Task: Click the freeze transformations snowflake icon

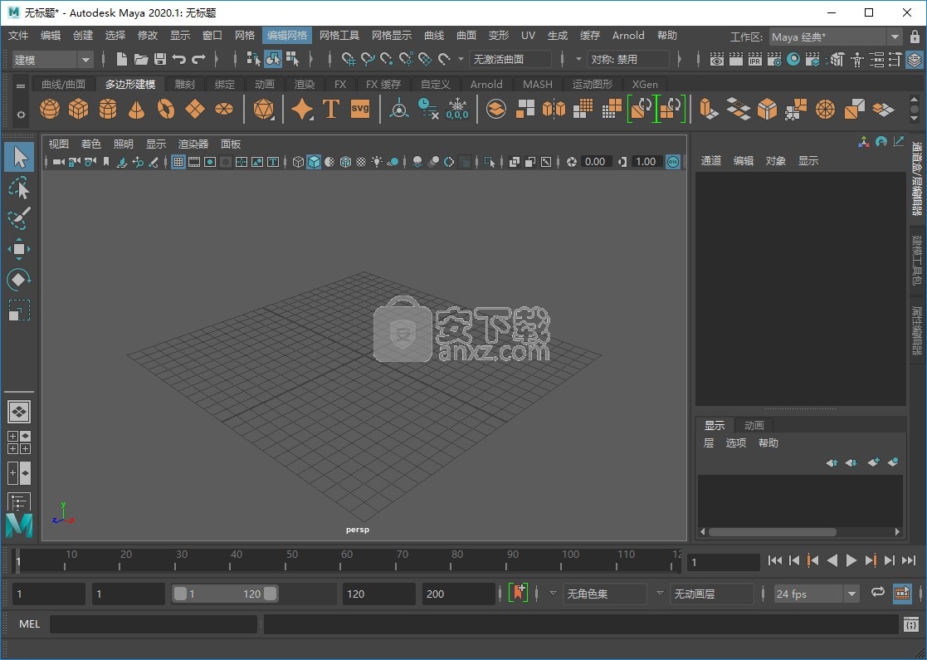Action: click(457, 109)
